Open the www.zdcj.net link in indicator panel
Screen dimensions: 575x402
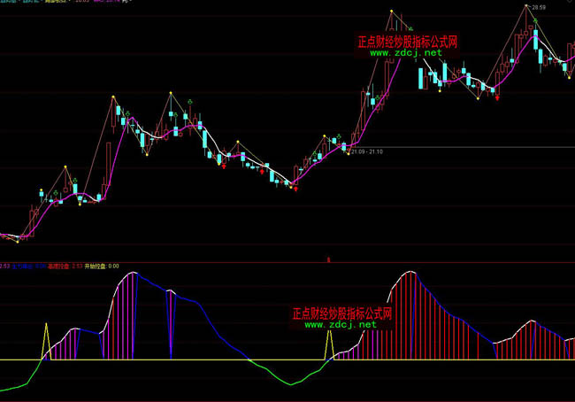341,325
